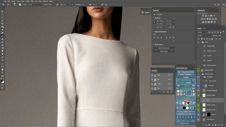Collapse the Transform section in Properties
The width and height of the screenshot is (226, 127).
point(153,18)
